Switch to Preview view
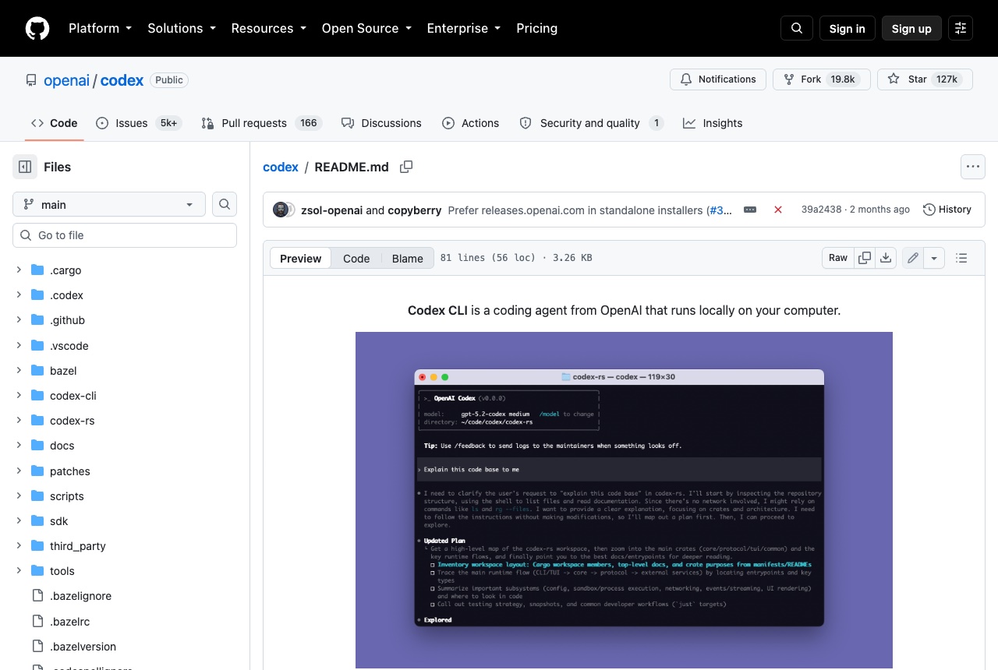The width and height of the screenshot is (998, 670). 300,259
